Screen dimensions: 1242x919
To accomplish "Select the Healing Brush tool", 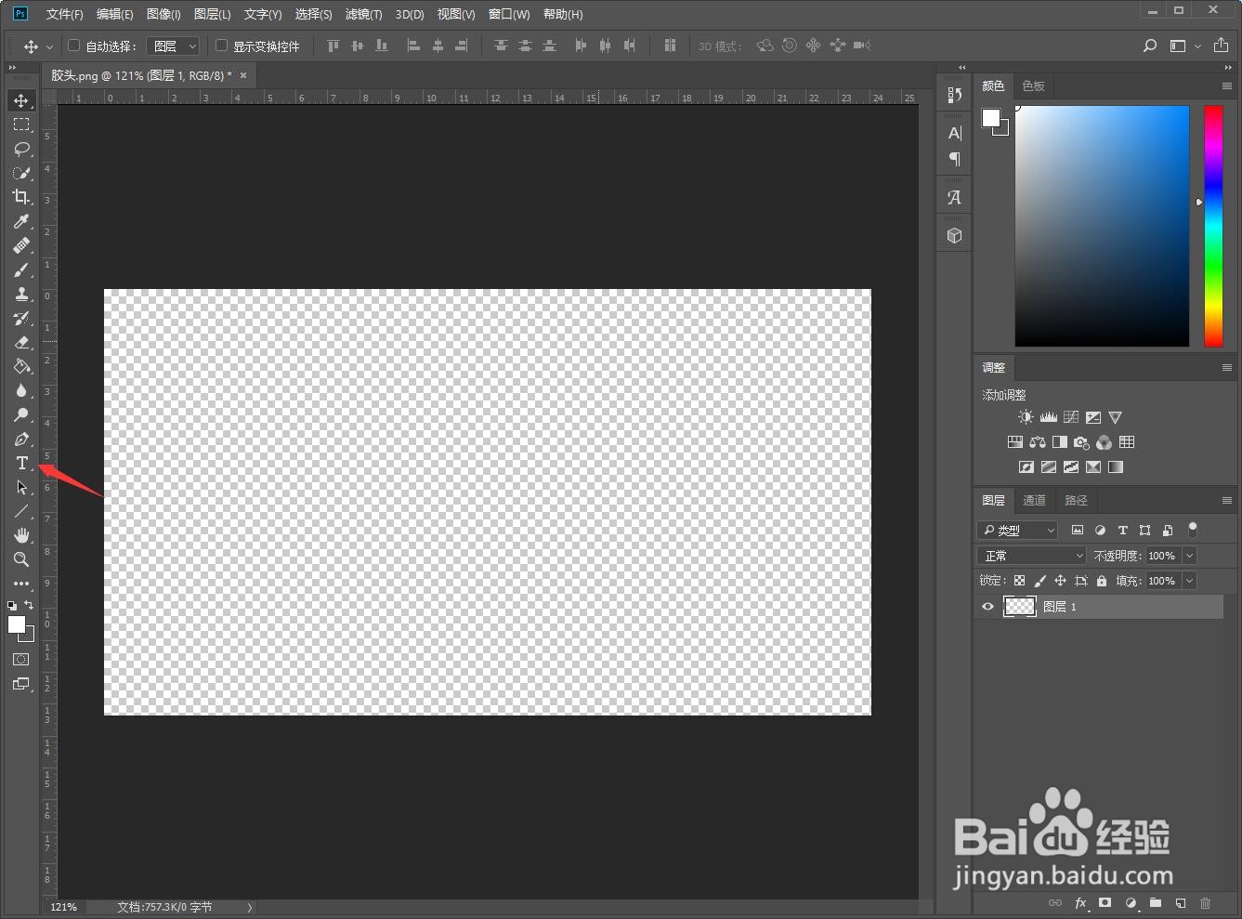I will (21, 245).
